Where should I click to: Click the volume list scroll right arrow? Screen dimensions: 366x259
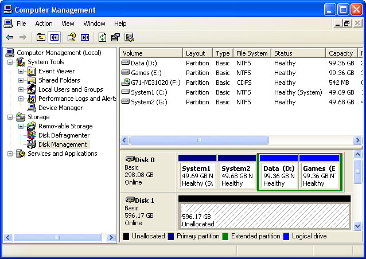[x=357, y=140]
